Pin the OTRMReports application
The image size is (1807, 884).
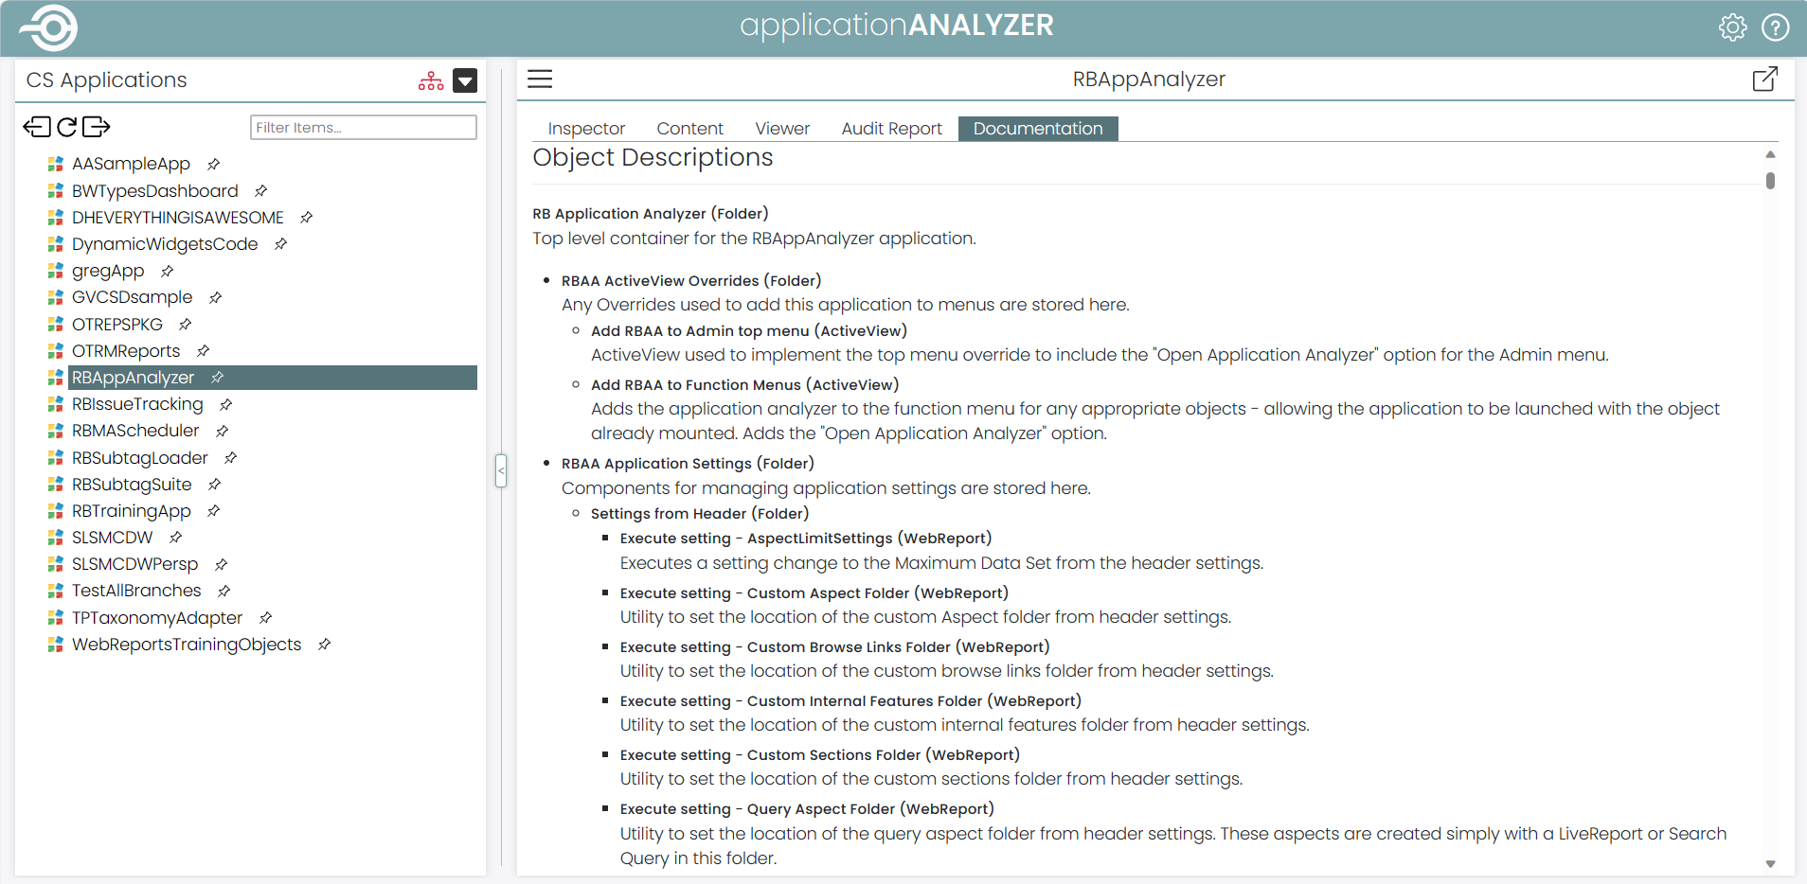204,350
